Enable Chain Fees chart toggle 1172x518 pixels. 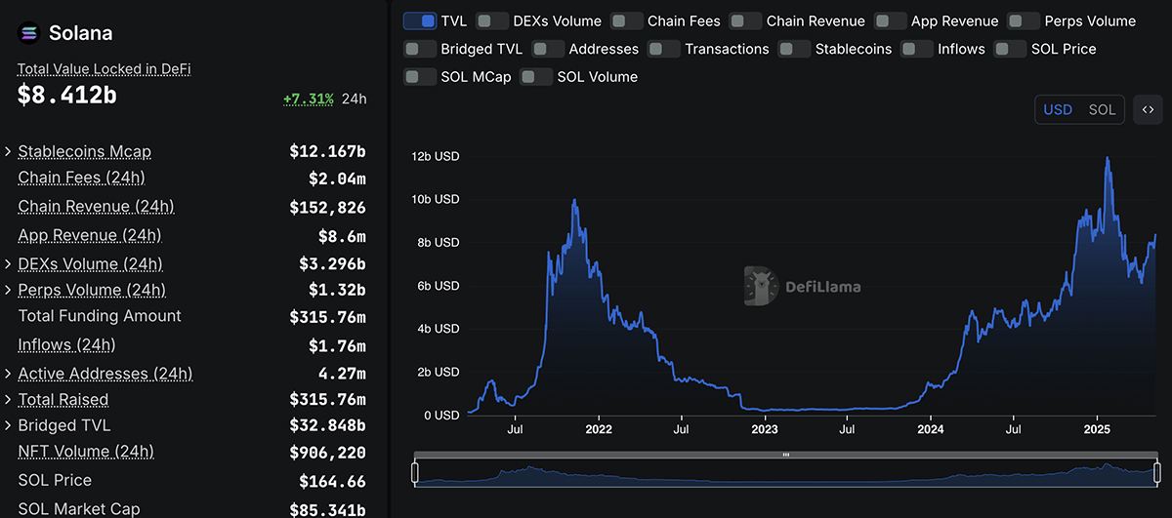click(626, 20)
